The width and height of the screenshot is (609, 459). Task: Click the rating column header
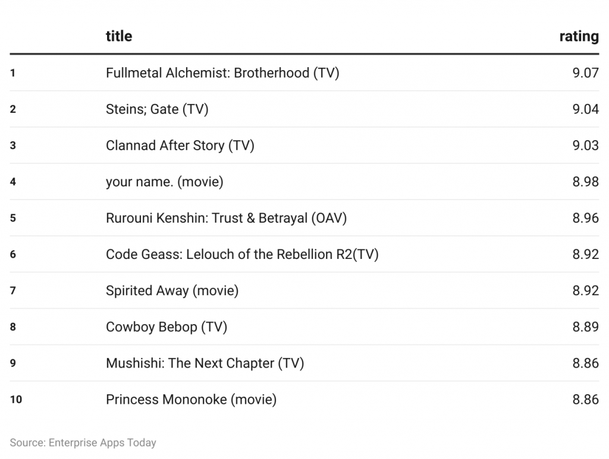point(579,36)
